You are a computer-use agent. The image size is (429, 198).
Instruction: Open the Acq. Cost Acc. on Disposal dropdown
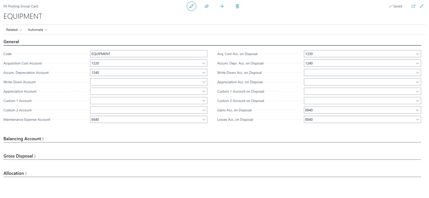click(418, 53)
